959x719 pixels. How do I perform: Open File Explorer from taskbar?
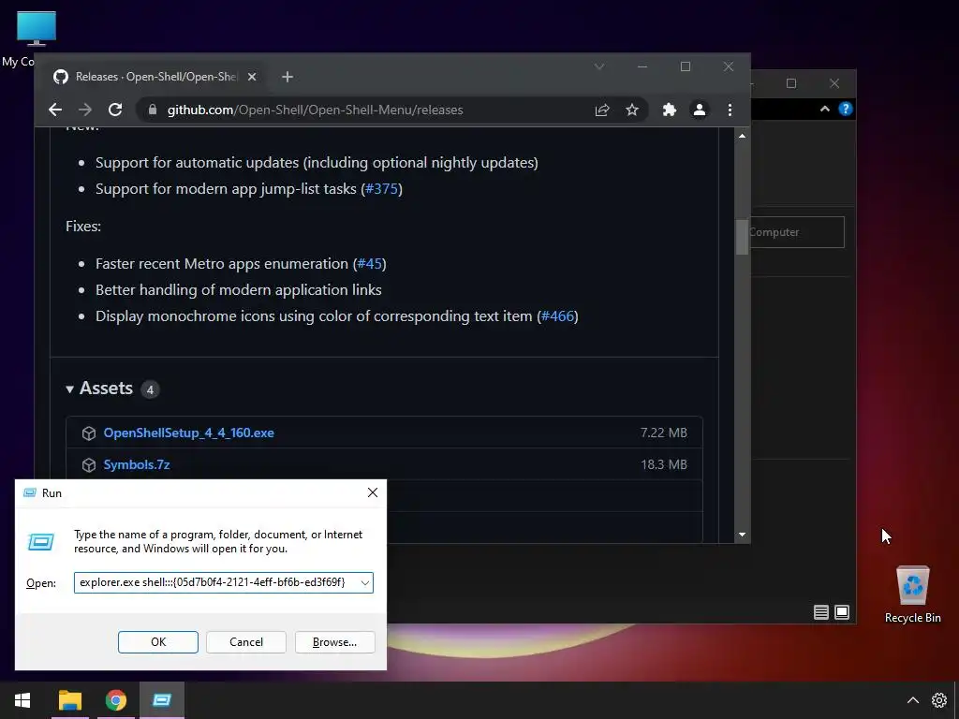click(x=70, y=700)
